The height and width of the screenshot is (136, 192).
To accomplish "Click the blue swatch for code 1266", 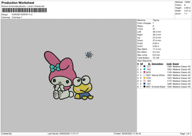I will [144, 84].
